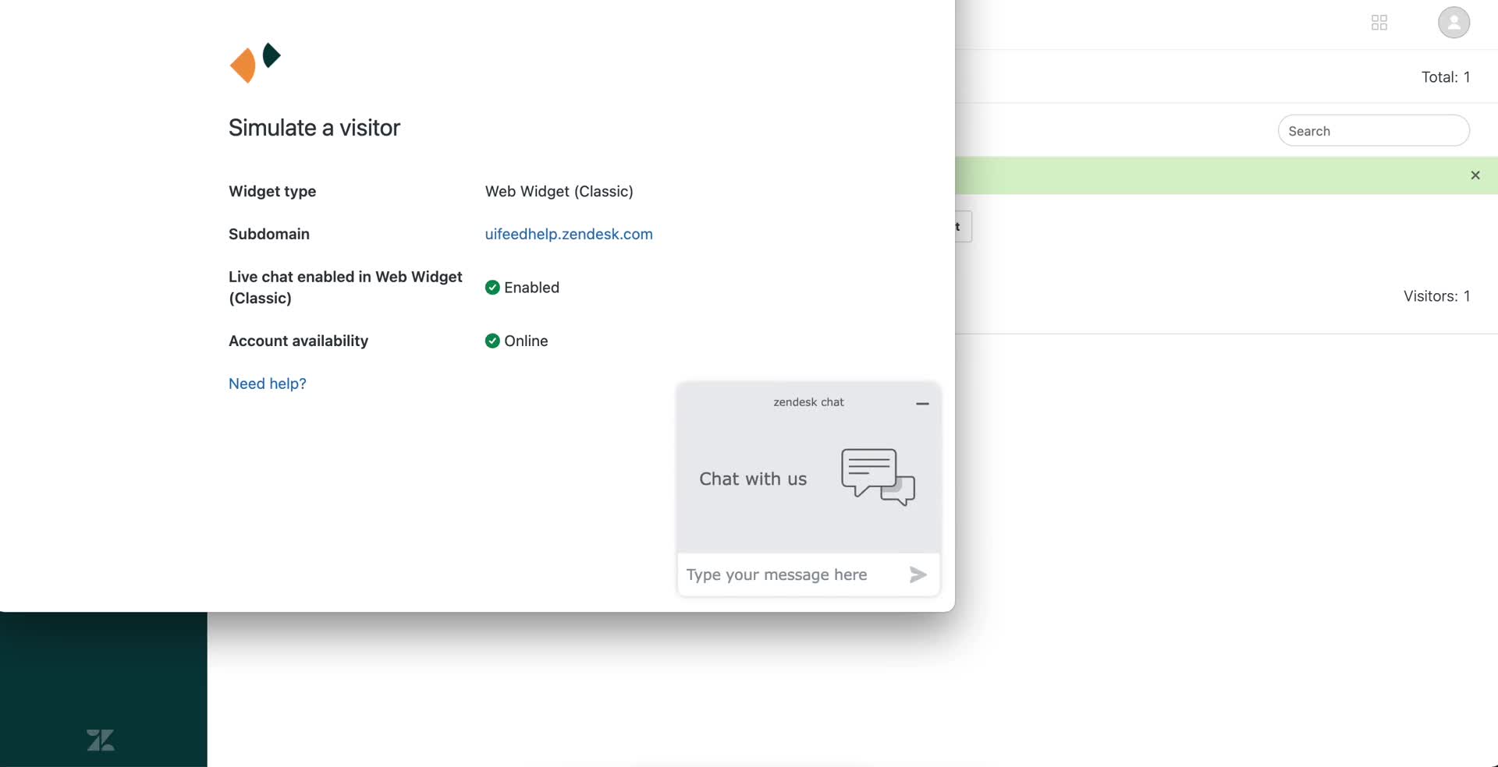This screenshot has width=1498, height=767.
Task: Click the send message arrow icon
Action: pos(918,574)
